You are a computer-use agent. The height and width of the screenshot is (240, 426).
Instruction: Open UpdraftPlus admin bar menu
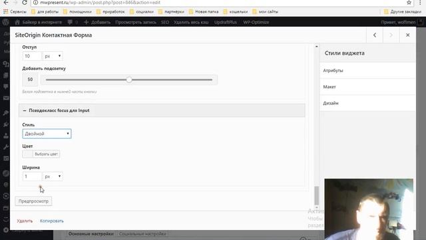pyautogui.click(x=225, y=22)
